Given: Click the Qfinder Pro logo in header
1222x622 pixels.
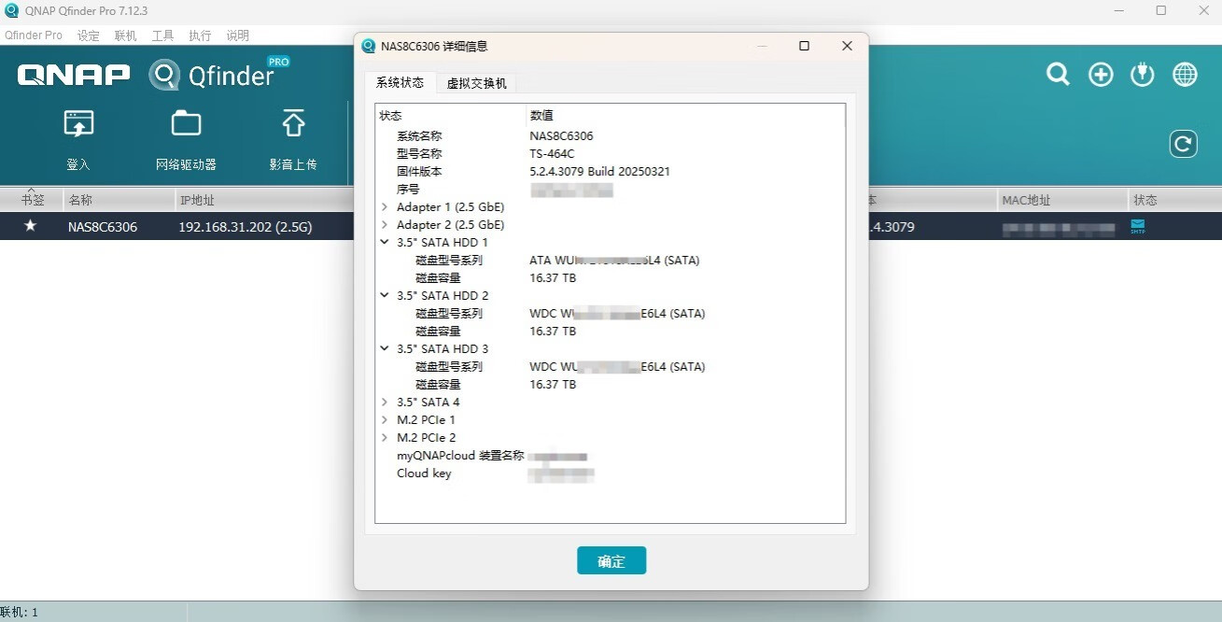Looking at the screenshot, I should pyautogui.click(x=219, y=74).
